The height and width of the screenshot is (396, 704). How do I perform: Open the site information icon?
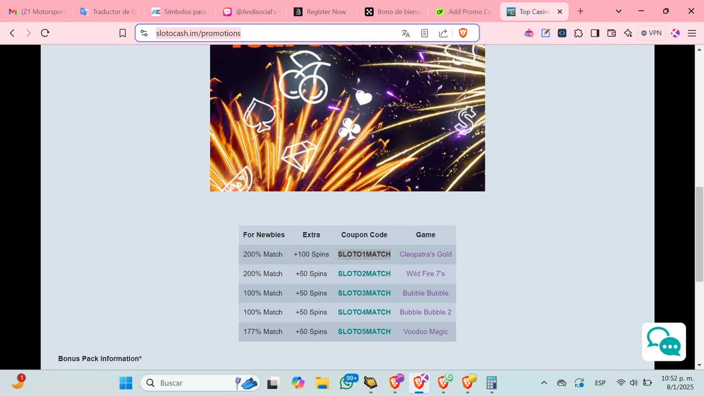pyautogui.click(x=144, y=33)
